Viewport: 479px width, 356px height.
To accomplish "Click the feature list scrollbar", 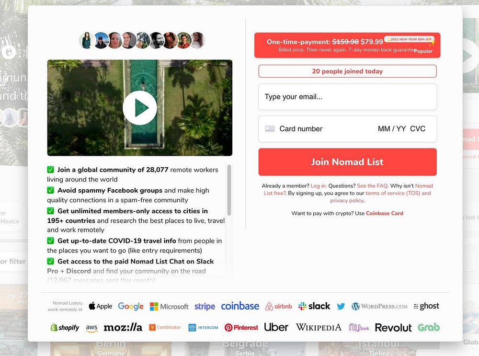I will (229, 190).
